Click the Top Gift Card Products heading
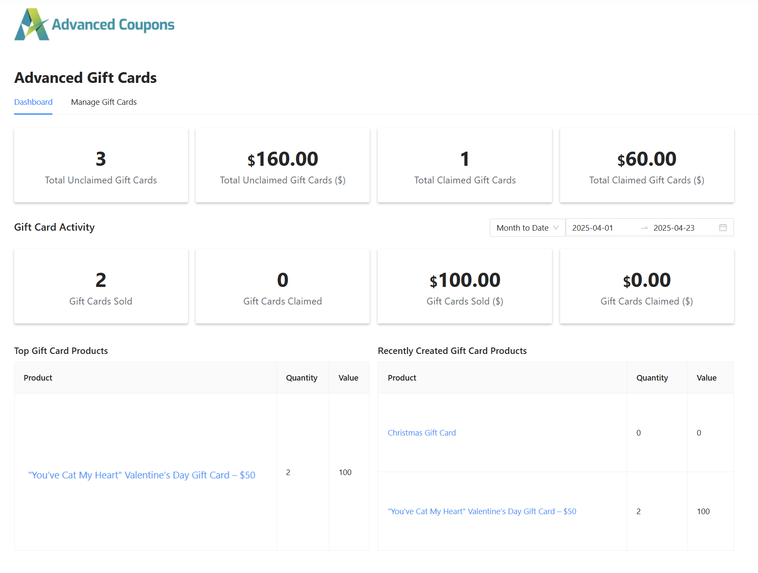The width and height of the screenshot is (758, 573). coord(61,351)
